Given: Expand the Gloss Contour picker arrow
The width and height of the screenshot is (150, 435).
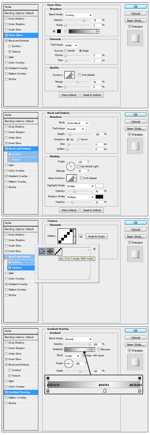Looking at the screenshot, I should pos(75,178).
